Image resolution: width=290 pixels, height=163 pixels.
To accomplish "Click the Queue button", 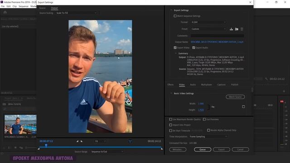I will (x=203, y=149).
